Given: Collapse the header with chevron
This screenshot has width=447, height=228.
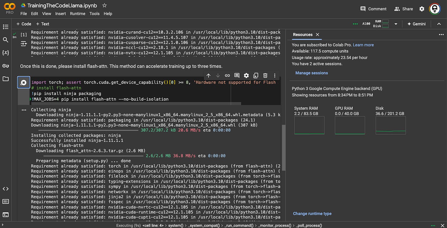Looking at the screenshot, I should pos(439,24).
